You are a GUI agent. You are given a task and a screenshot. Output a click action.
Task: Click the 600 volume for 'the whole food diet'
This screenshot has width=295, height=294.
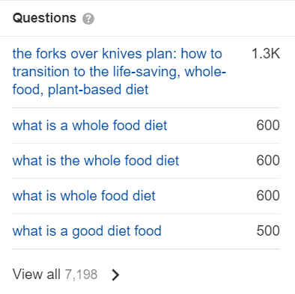268,160
